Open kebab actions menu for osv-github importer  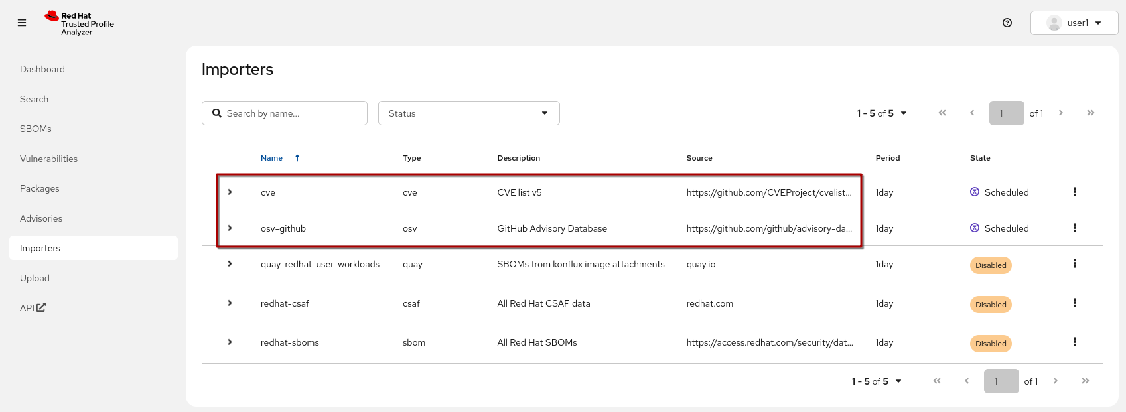(1074, 228)
